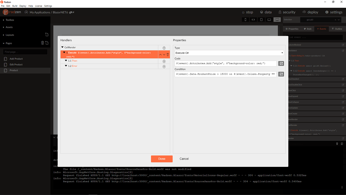346x195 pixels.
Task: Move the Execute action up
Action: tap(160, 54)
